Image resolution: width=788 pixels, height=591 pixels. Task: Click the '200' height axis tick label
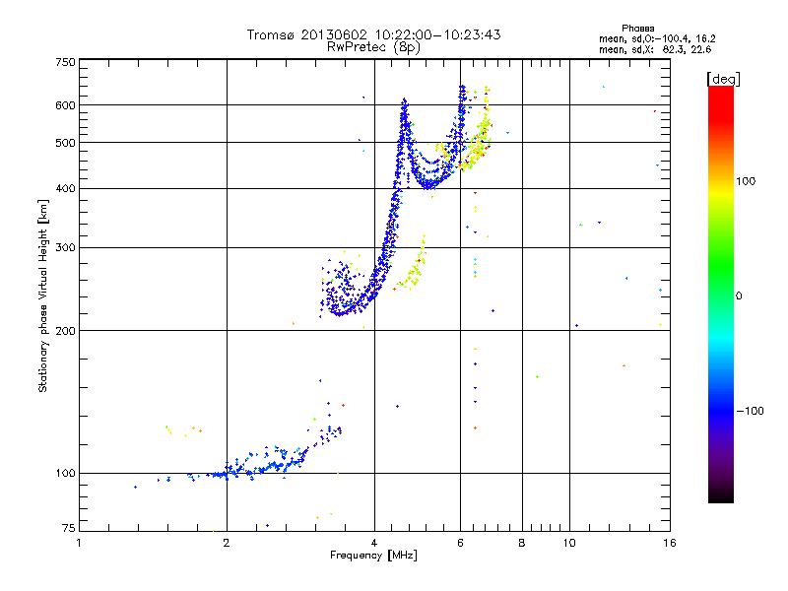coord(65,331)
